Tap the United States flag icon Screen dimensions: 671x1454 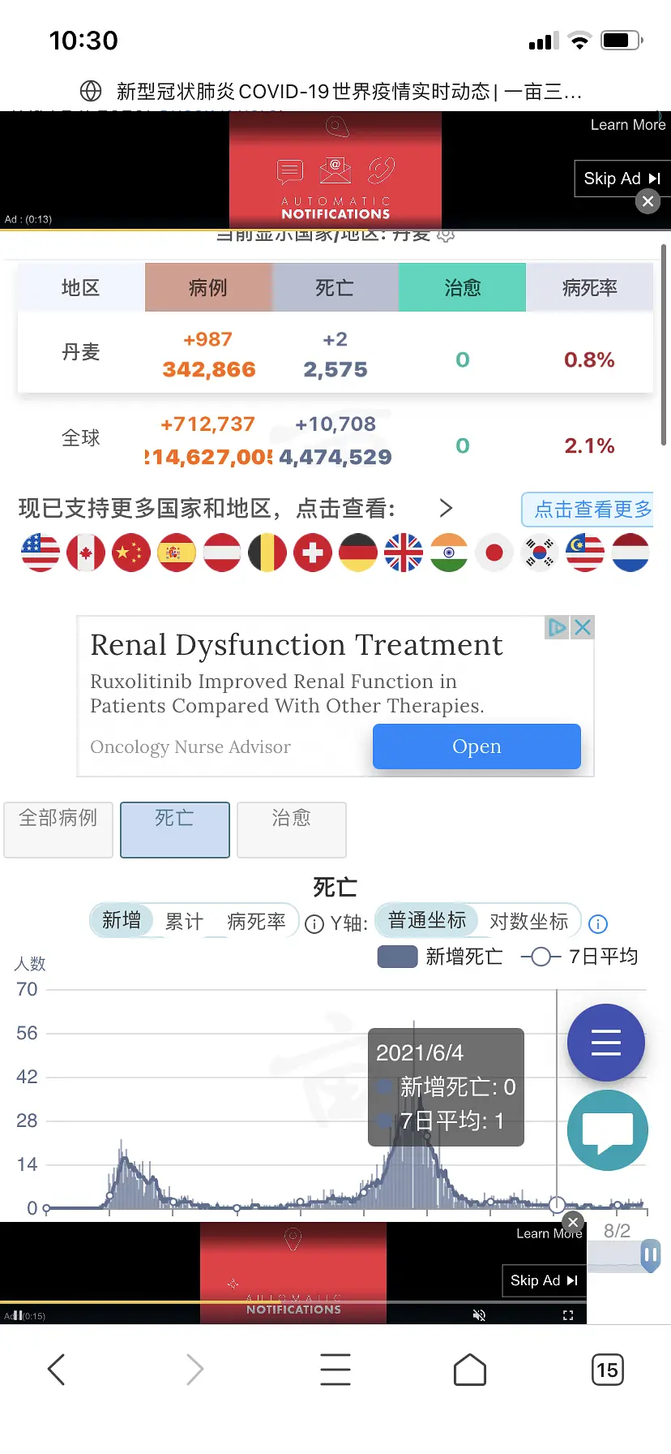click(41, 553)
